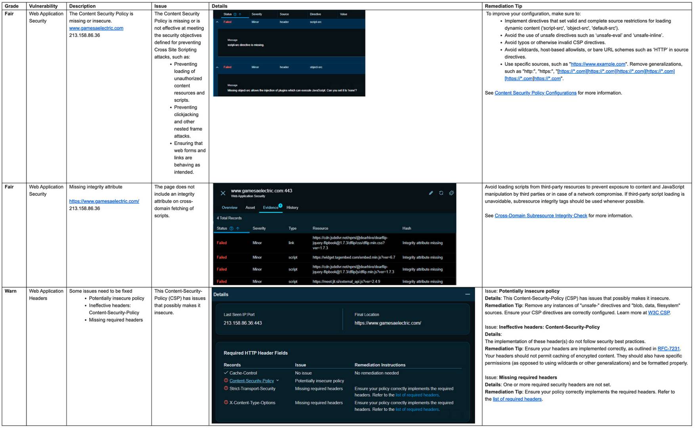Open the History tab
695x428 pixels.
click(292, 208)
